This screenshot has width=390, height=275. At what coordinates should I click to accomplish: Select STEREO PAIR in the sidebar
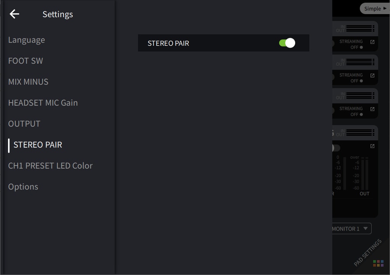[x=37, y=145]
